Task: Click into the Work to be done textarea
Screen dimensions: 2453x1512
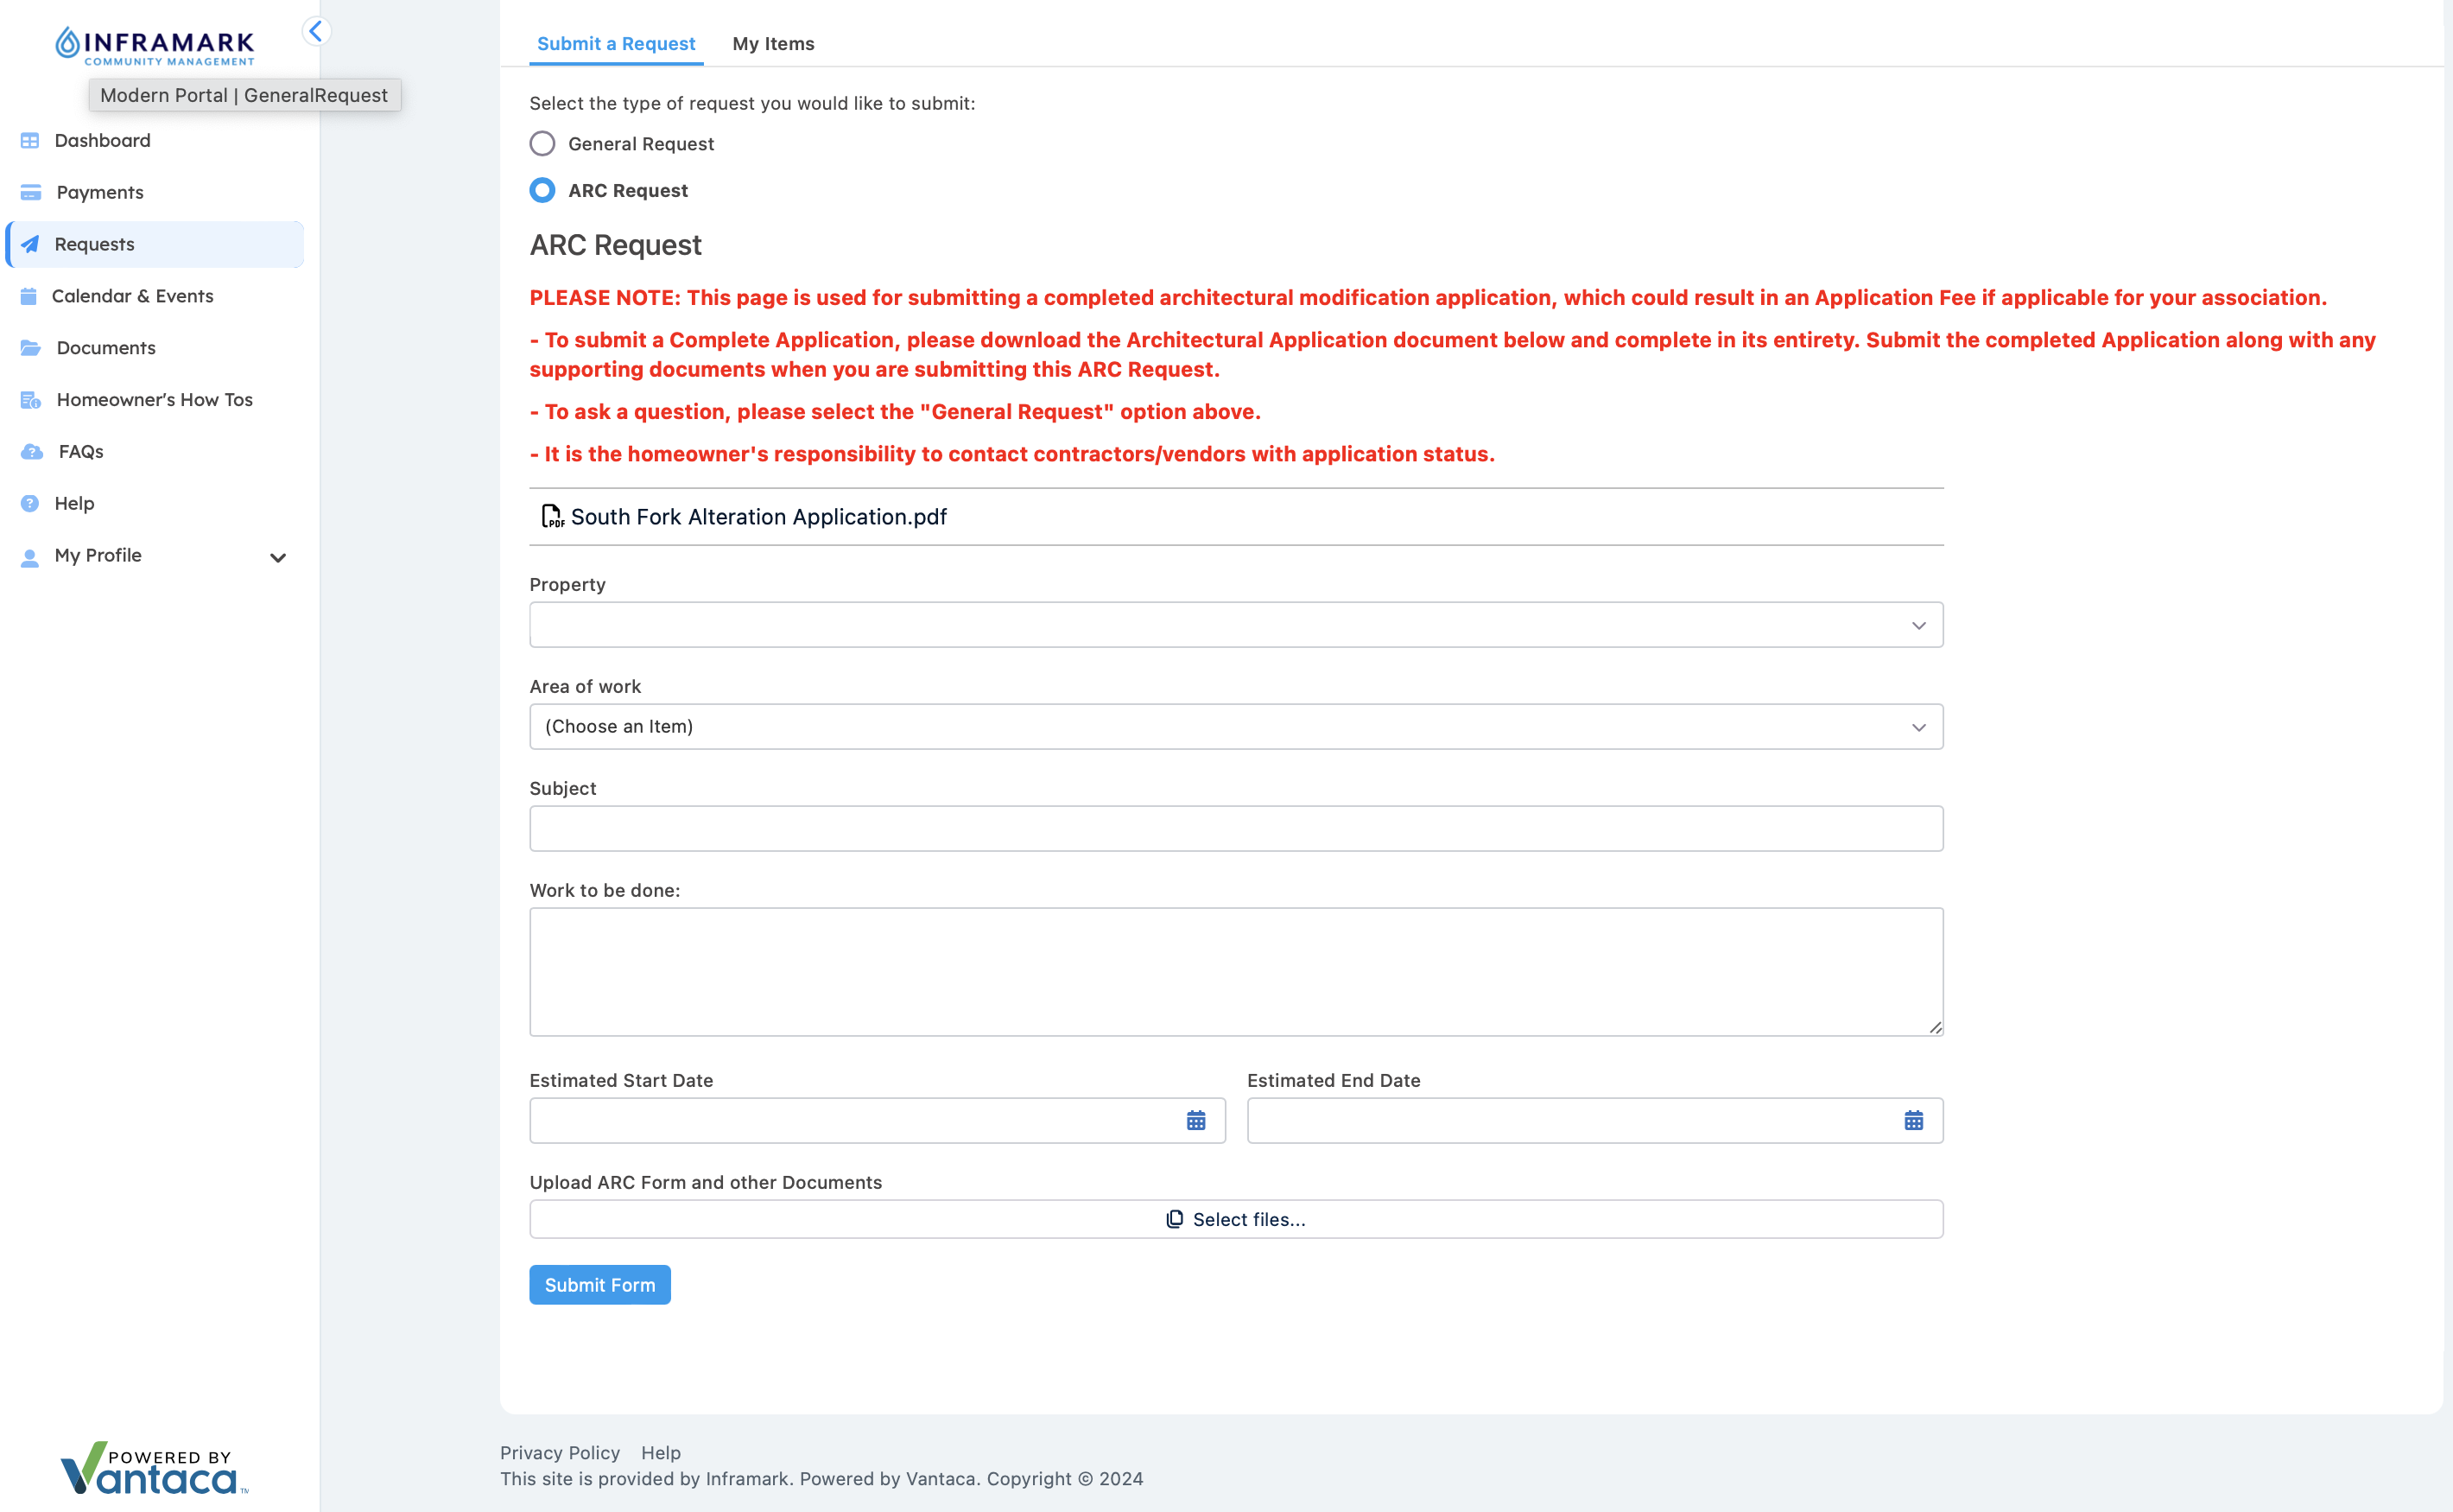Action: pyautogui.click(x=1237, y=972)
